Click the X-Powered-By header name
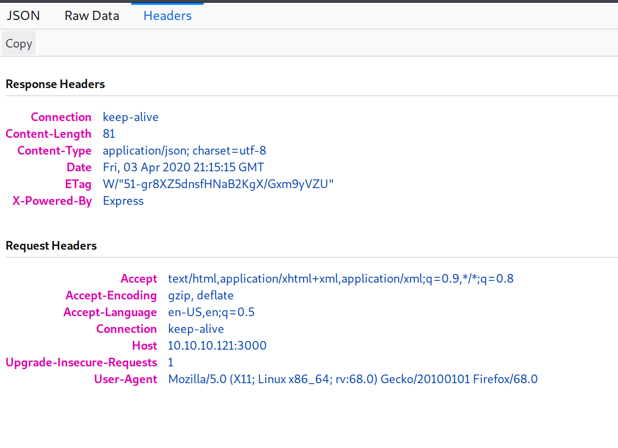The height and width of the screenshot is (448, 618). point(52,201)
